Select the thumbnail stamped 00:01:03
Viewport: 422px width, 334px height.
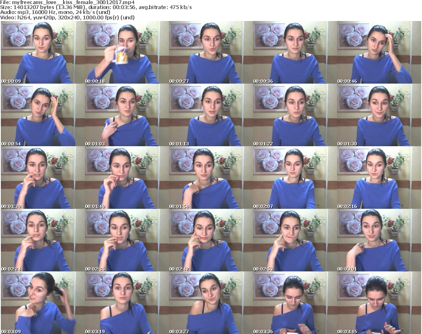(127, 115)
